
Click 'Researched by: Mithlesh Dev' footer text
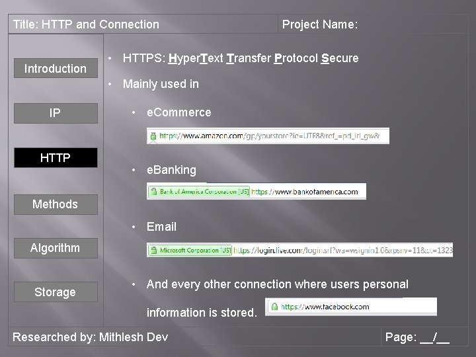click(x=90, y=337)
